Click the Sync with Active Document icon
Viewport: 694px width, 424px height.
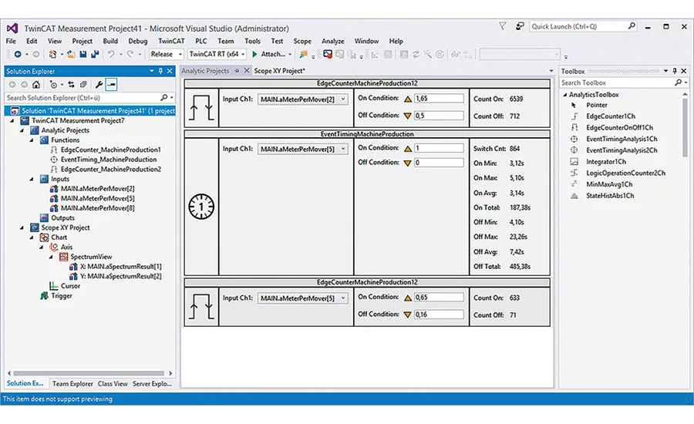[71, 85]
